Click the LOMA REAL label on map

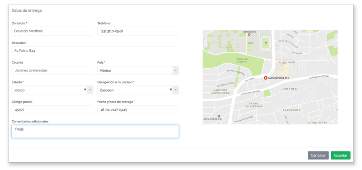[x=290, y=89]
